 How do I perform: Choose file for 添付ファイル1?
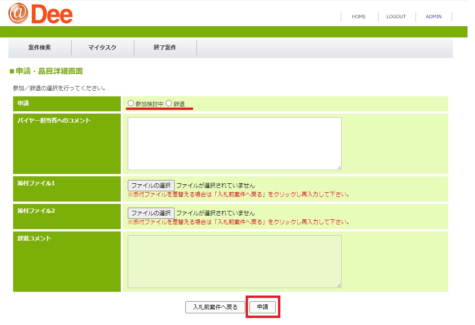[151, 186]
